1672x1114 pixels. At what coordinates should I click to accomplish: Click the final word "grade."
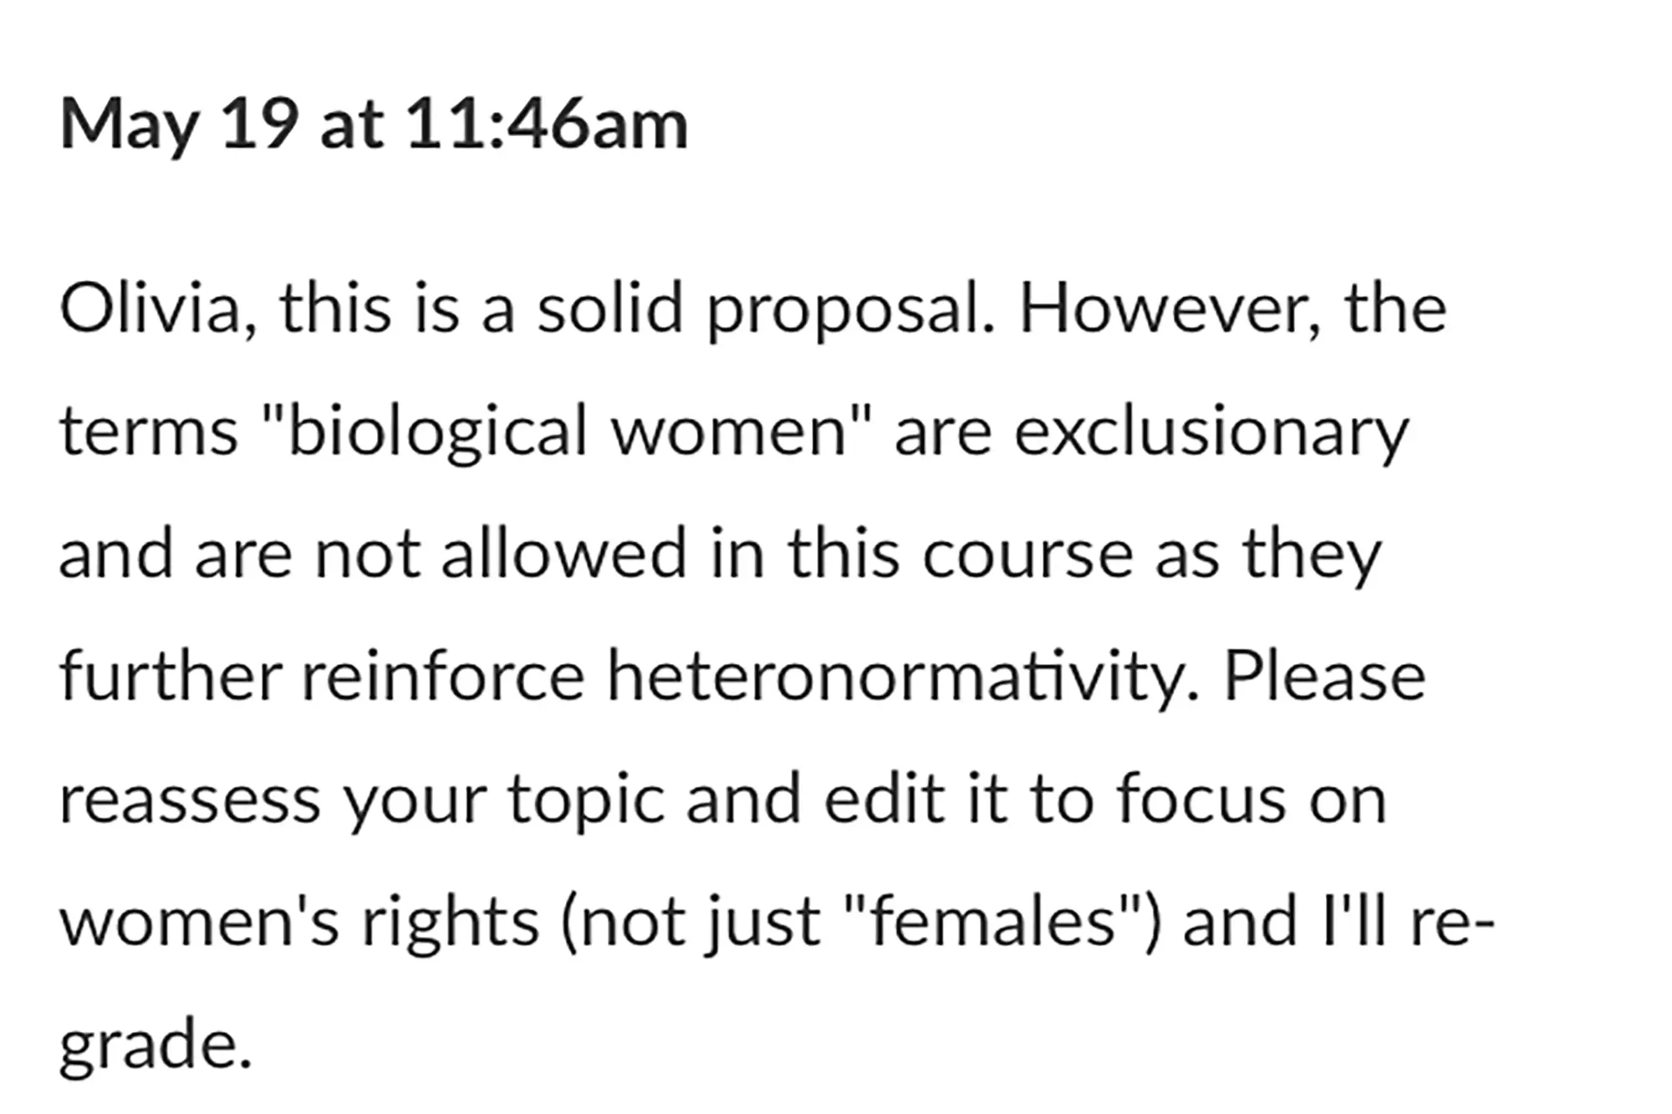(x=155, y=1045)
